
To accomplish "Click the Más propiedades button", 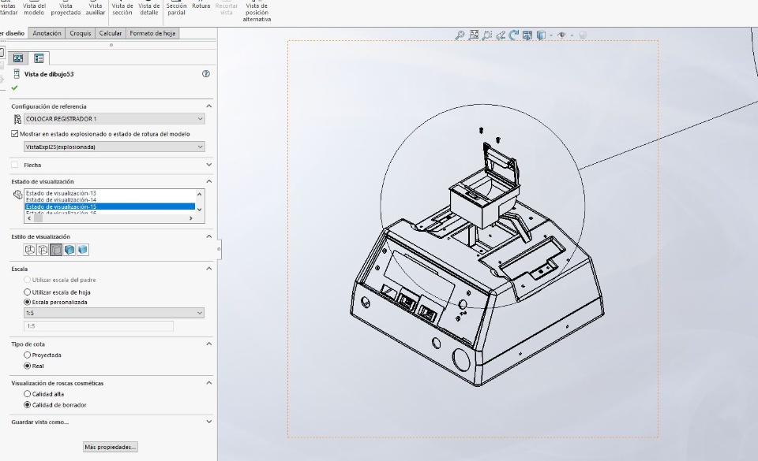I will (x=111, y=447).
